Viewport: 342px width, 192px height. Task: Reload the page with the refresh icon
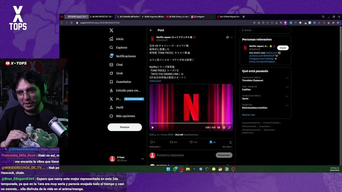click(x=71, y=23)
